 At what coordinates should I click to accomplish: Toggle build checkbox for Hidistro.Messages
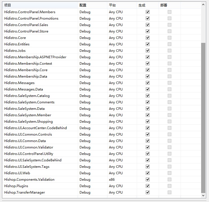point(147,83)
